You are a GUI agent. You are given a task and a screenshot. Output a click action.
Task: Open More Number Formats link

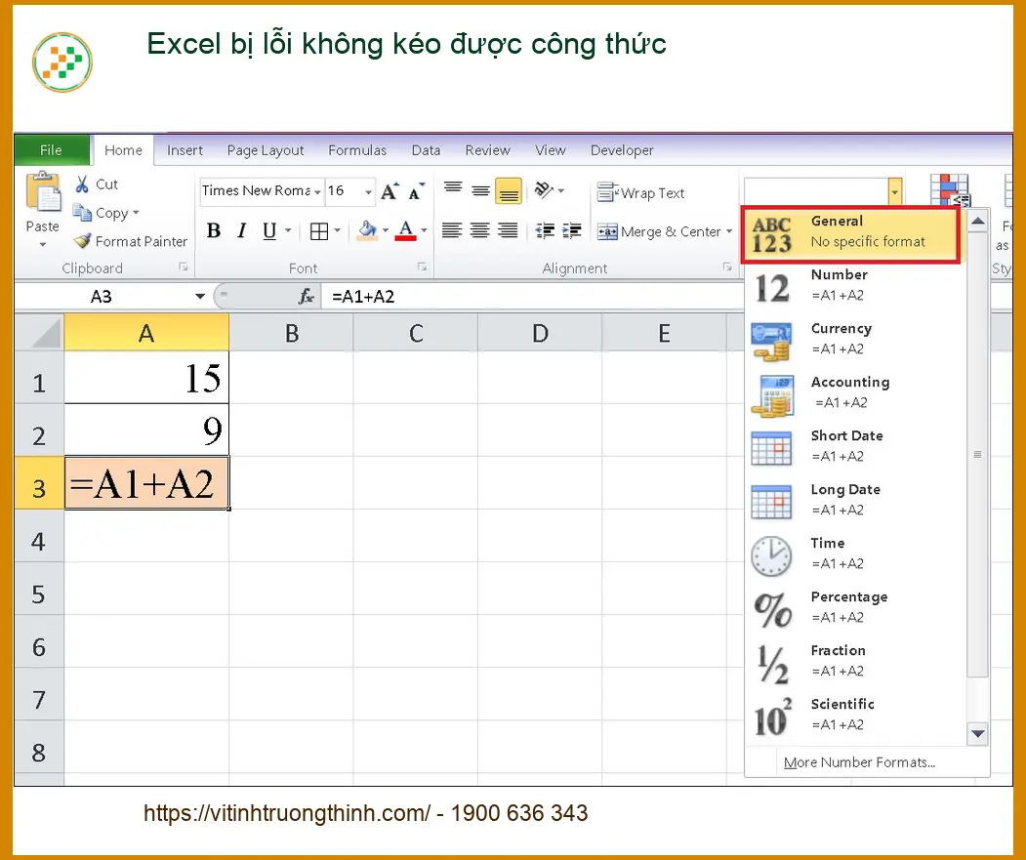[859, 762]
